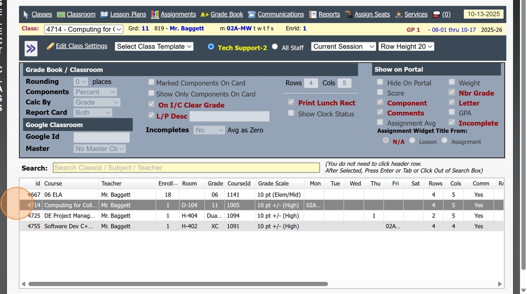The height and width of the screenshot is (294, 527).
Task: Select the N/A widget title radio
Action: (386, 140)
